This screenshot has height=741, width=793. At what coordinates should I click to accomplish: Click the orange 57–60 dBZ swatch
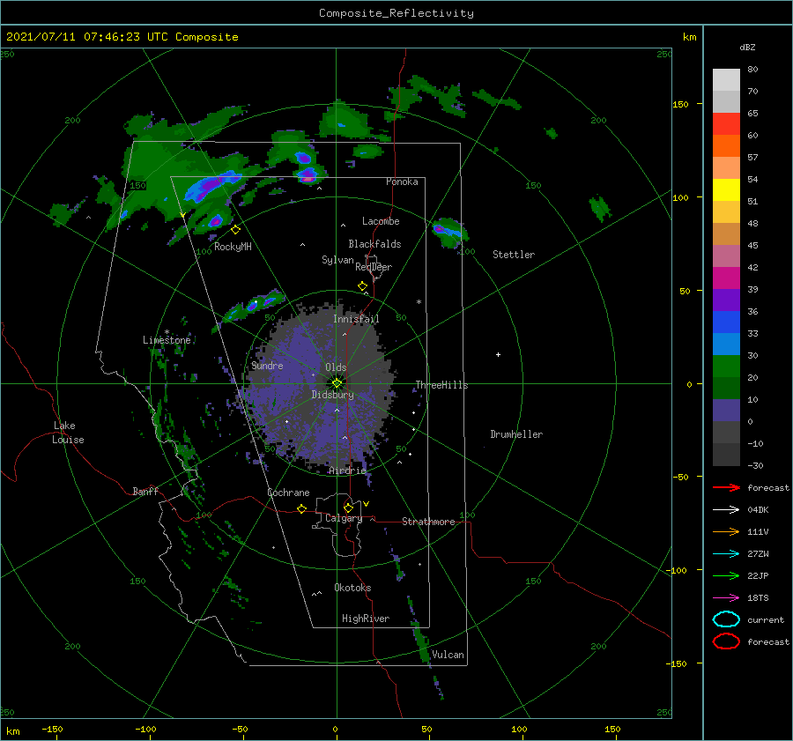726,146
